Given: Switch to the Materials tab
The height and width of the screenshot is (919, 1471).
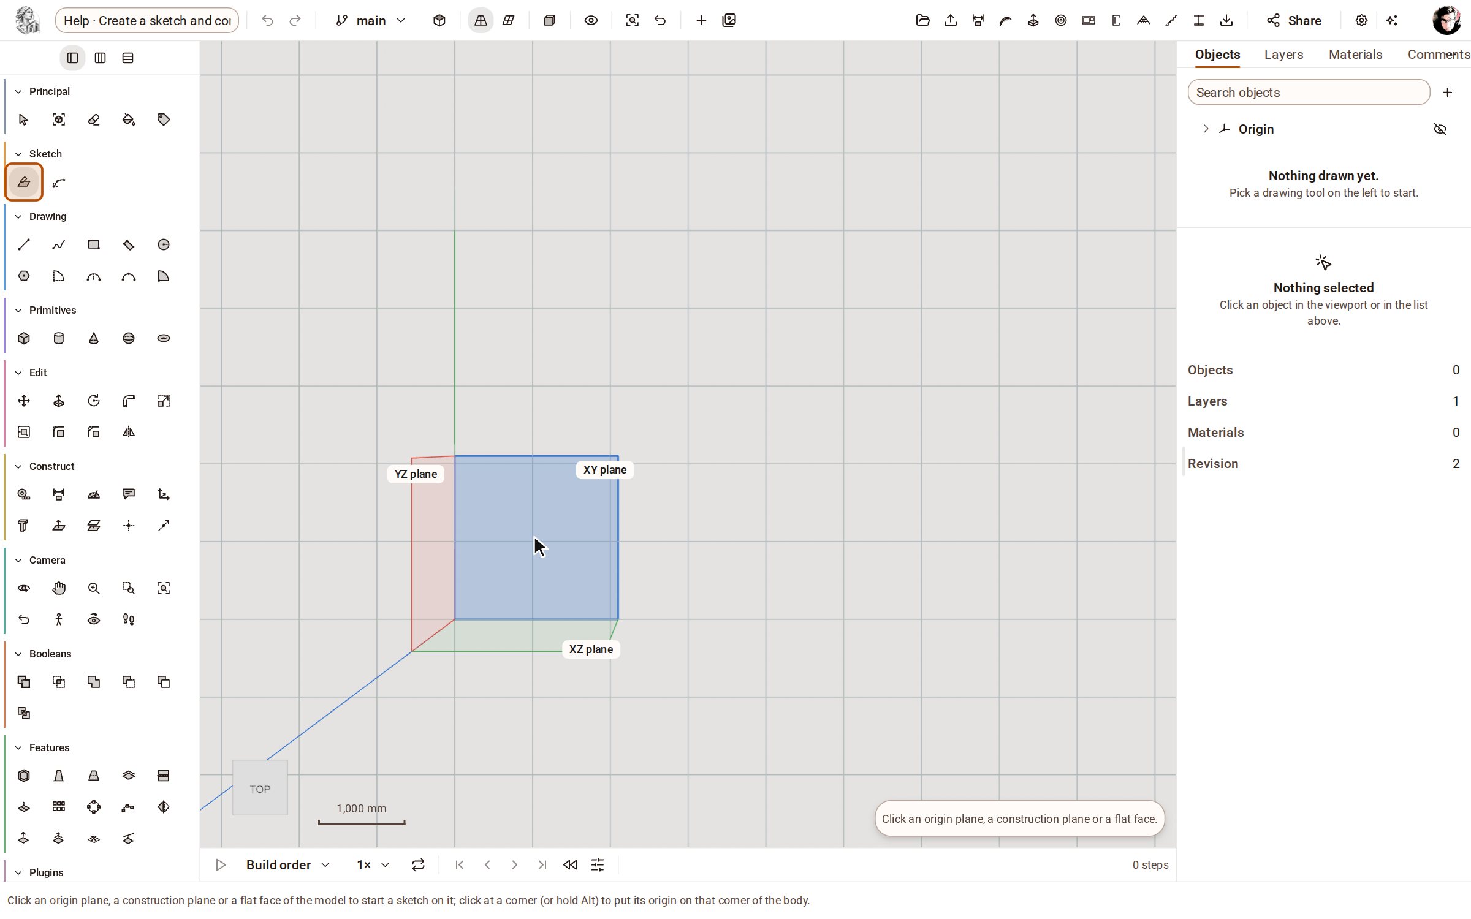Looking at the screenshot, I should 1355,55.
